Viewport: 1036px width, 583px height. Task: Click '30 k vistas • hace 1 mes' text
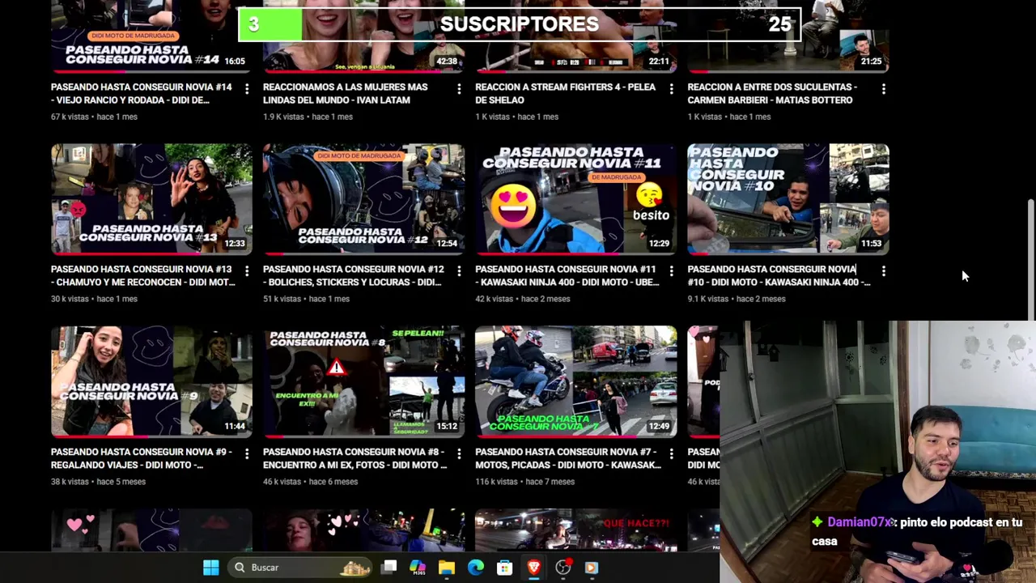[x=94, y=299]
